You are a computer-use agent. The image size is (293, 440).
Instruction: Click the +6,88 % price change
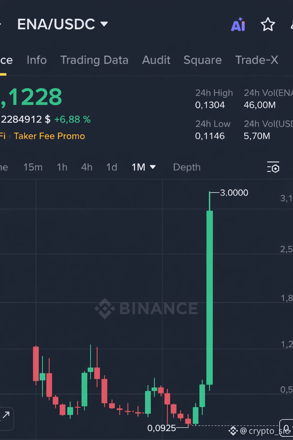click(x=73, y=119)
